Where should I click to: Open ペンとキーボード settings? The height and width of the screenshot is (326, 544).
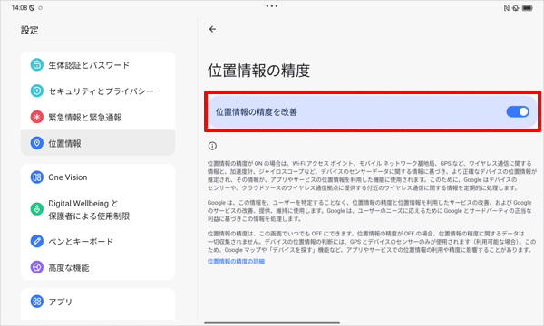click(98, 241)
